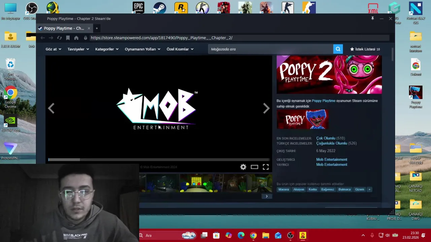View Çoğunlukla Olumlu Turkish reviews

pyautogui.click(x=332, y=143)
